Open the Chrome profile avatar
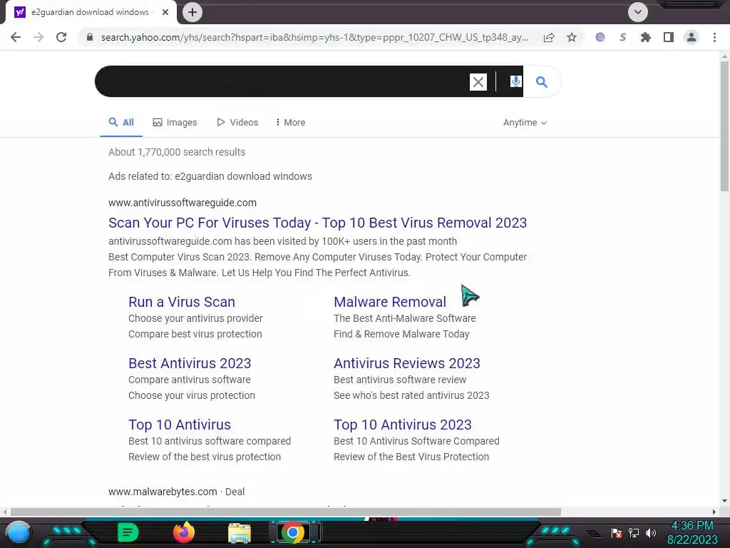Image resolution: width=730 pixels, height=548 pixels. (x=692, y=37)
